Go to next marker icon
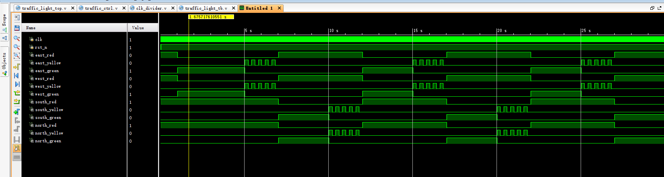 pyautogui.click(x=17, y=129)
